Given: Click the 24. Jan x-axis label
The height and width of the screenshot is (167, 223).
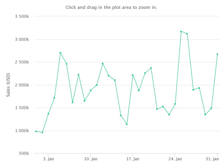Looking at the screenshot, I should [x=175, y=159].
